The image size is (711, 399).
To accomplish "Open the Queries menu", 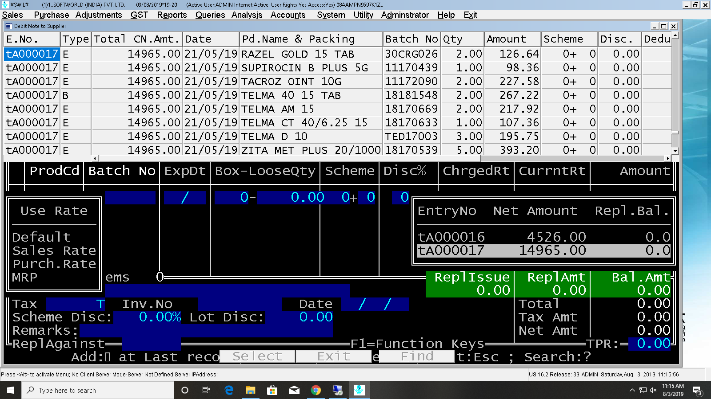I will 210,15.
